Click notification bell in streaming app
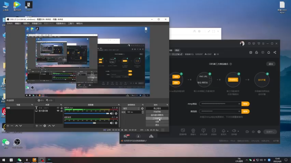 coord(269,53)
